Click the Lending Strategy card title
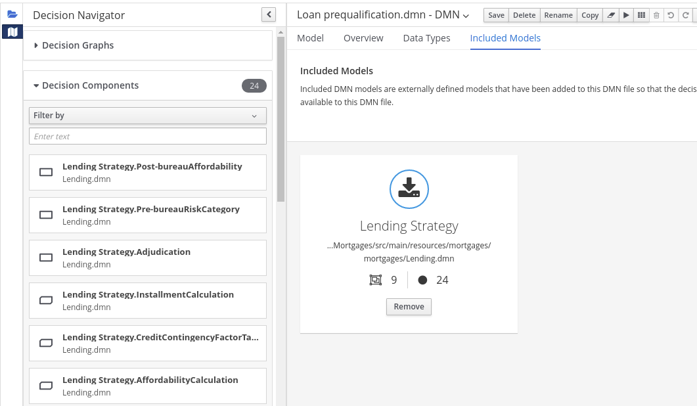This screenshot has width=697, height=406. (409, 226)
